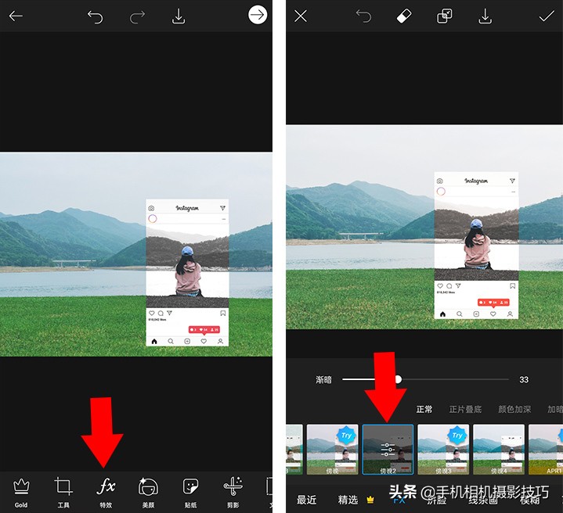Screen dimensions: 563x513
Task: Switch to 精选 featured effects tab
Action: click(x=348, y=500)
